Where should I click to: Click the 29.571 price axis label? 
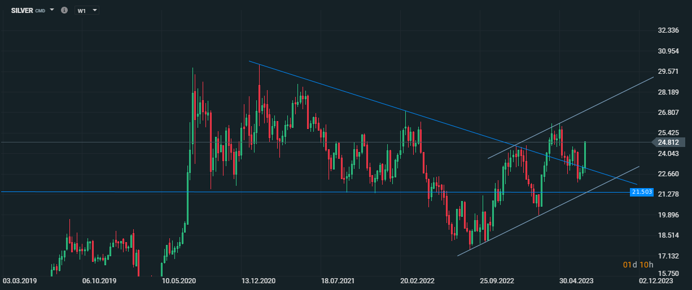click(x=668, y=72)
